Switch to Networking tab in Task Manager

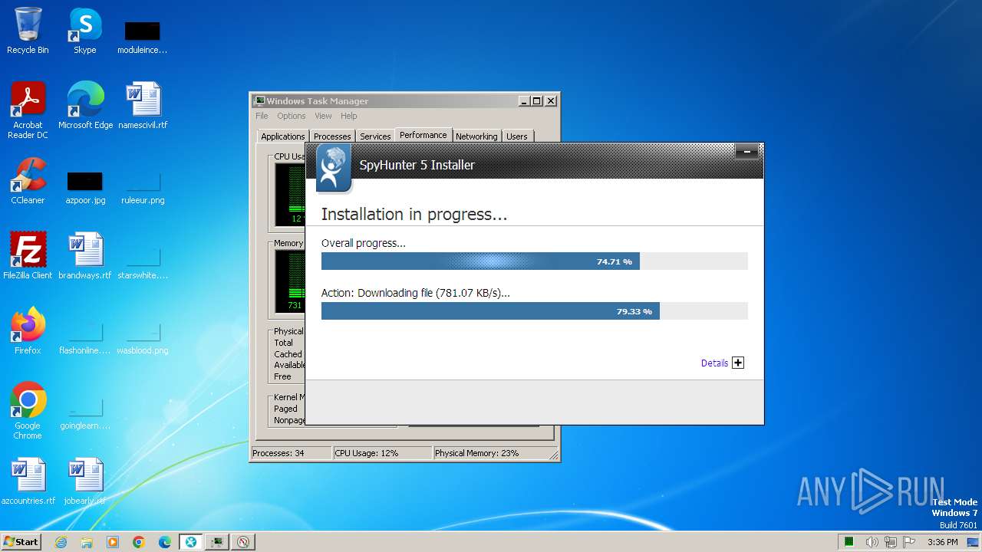click(476, 136)
